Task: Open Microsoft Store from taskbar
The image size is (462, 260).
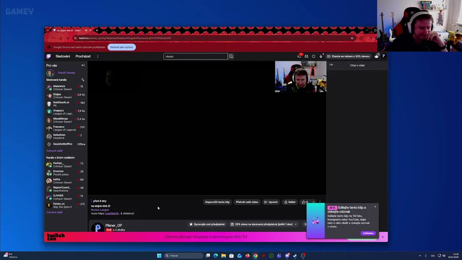Action: pyautogui.click(x=231, y=256)
